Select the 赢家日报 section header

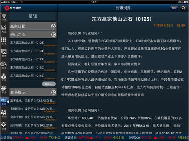(33, 26)
